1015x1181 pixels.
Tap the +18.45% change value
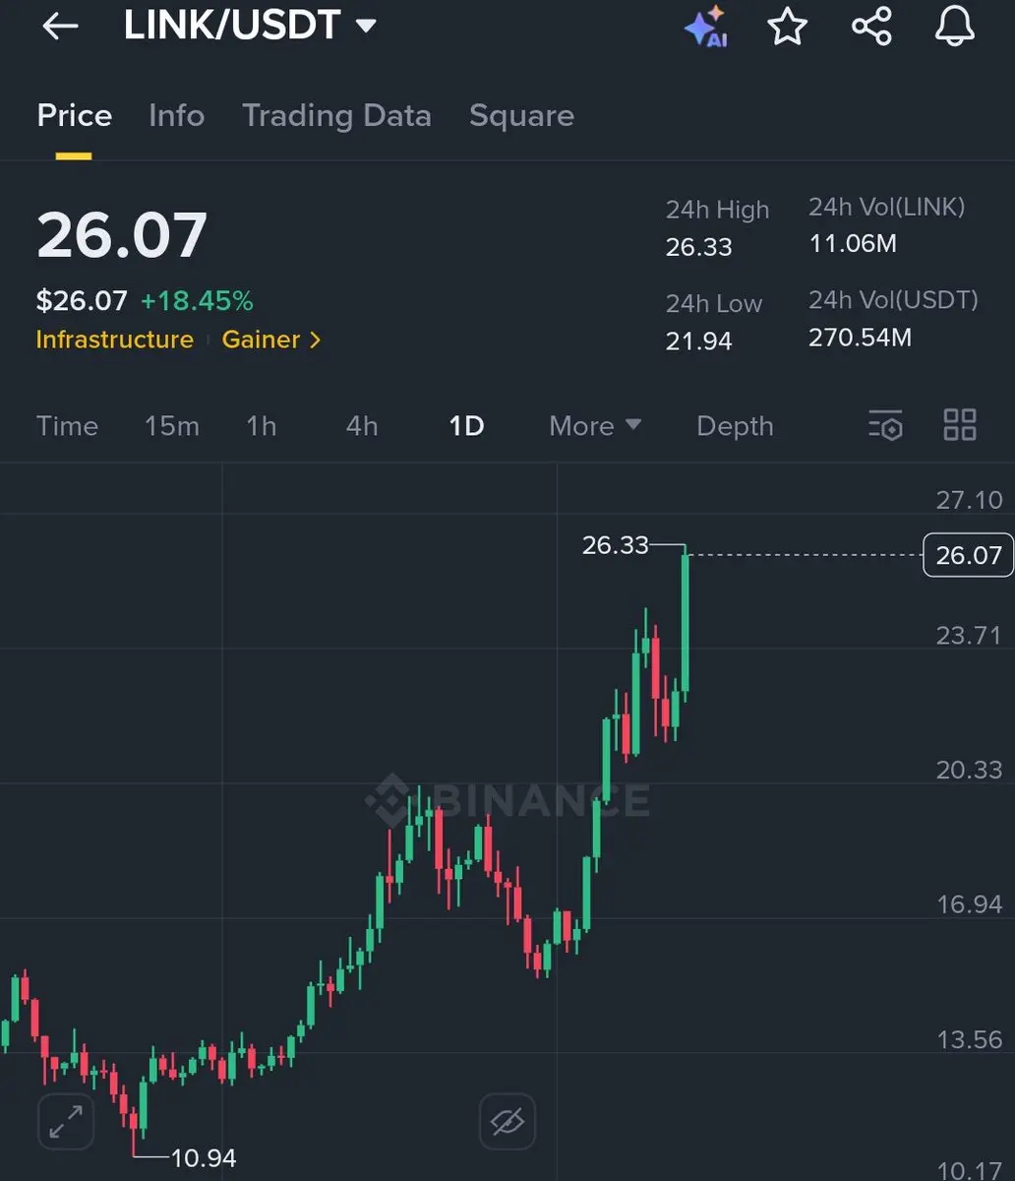coord(197,301)
